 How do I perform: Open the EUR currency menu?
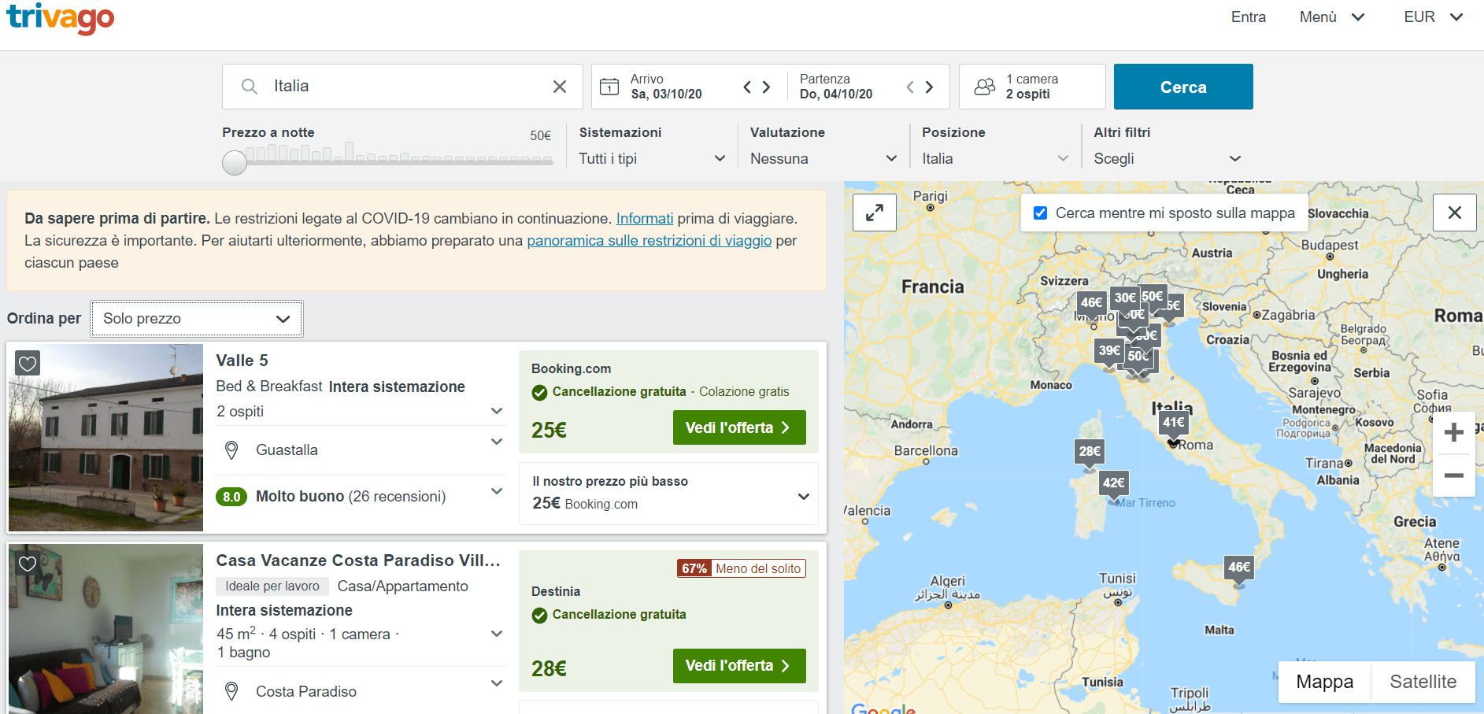pyautogui.click(x=1433, y=17)
